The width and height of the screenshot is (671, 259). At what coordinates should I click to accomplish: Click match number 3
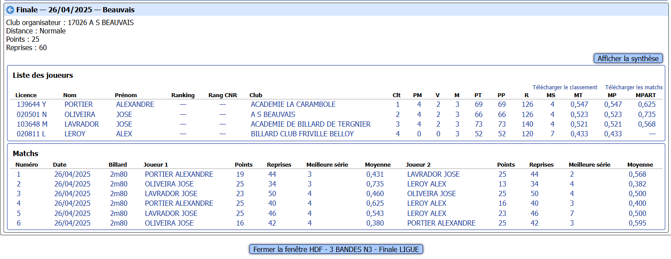[x=19, y=193]
